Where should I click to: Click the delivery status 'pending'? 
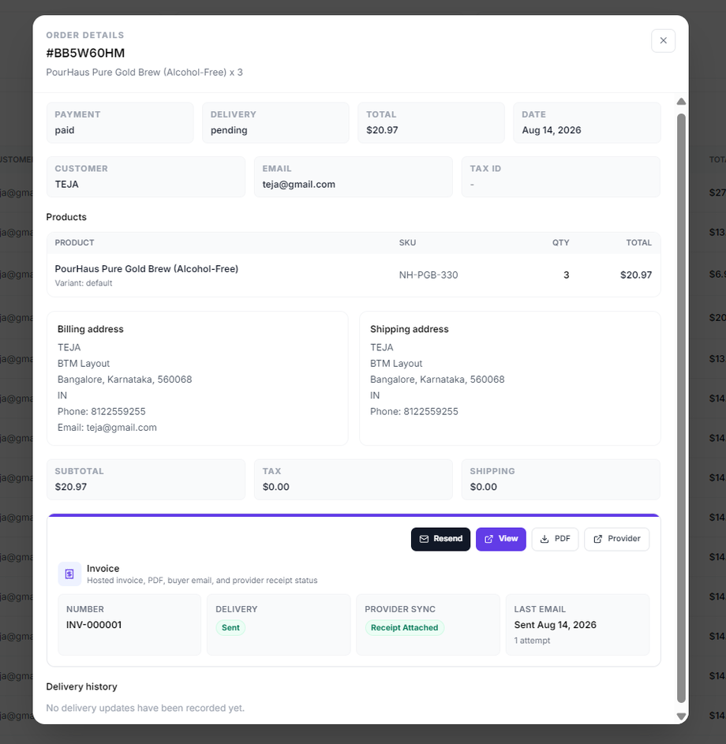pyautogui.click(x=229, y=130)
